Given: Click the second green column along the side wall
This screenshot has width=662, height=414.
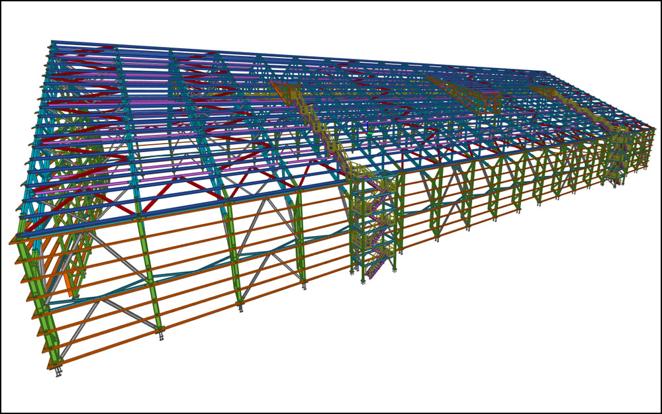Looking at the screenshot, I should 151,278.
